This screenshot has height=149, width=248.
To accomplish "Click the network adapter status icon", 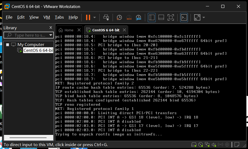I will pyautogui.click(x=207, y=144).
